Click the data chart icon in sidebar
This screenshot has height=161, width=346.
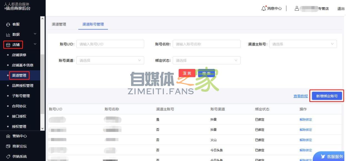tap(8, 35)
